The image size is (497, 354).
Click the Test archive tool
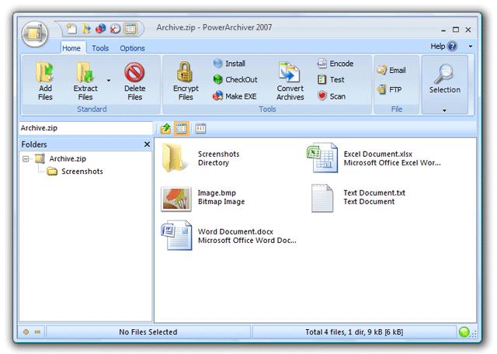(x=331, y=79)
